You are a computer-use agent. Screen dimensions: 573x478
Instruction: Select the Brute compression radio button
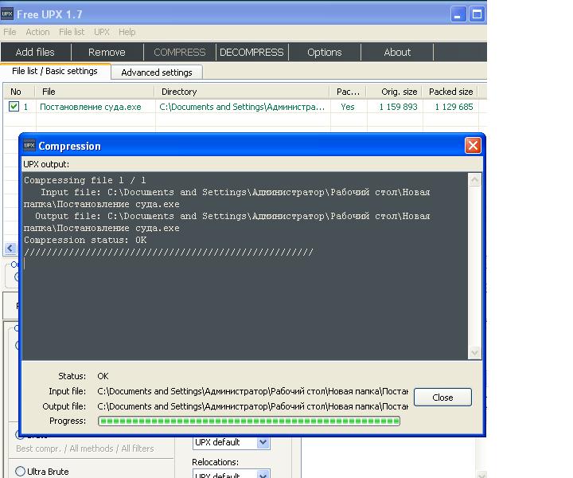pyautogui.click(x=21, y=435)
